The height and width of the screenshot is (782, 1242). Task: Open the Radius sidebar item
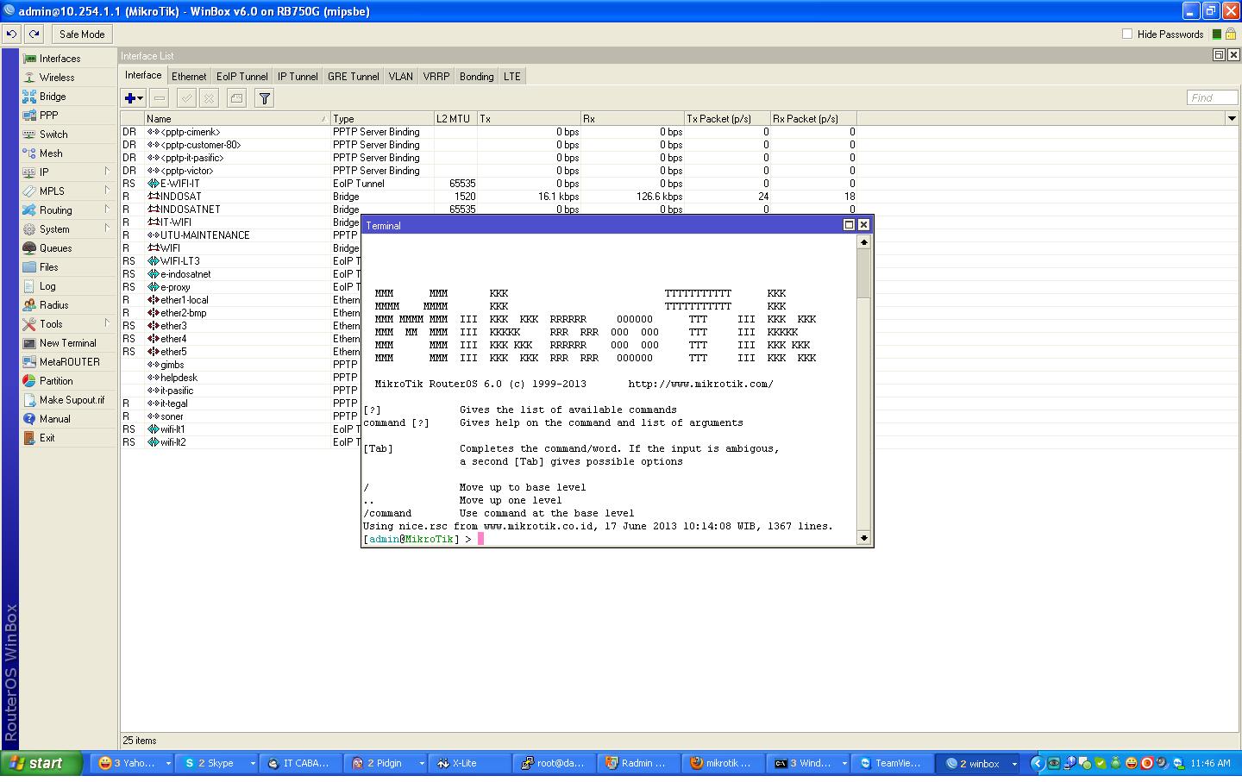pos(69,305)
